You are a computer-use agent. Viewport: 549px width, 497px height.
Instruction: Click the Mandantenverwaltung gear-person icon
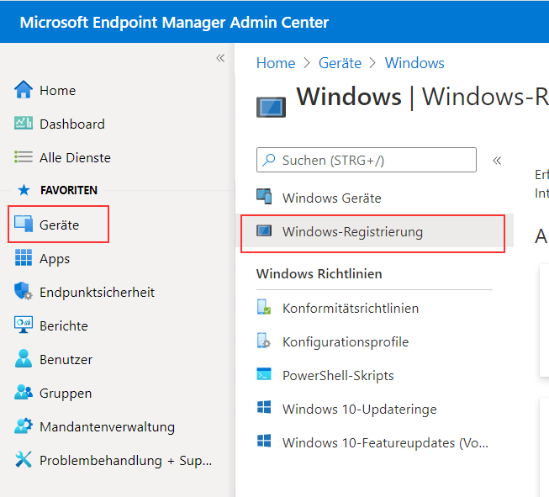click(x=24, y=426)
